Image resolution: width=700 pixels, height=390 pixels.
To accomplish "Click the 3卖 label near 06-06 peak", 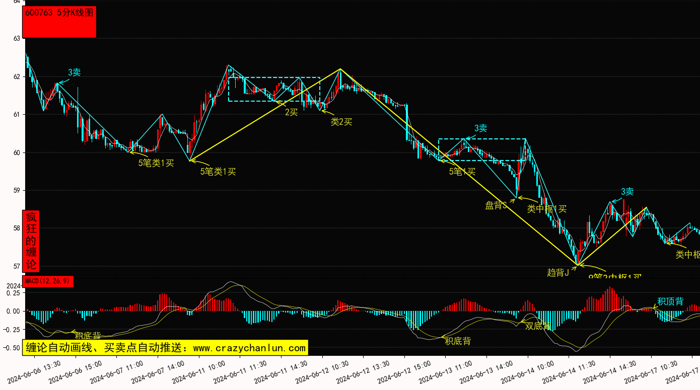I will pyautogui.click(x=74, y=72).
